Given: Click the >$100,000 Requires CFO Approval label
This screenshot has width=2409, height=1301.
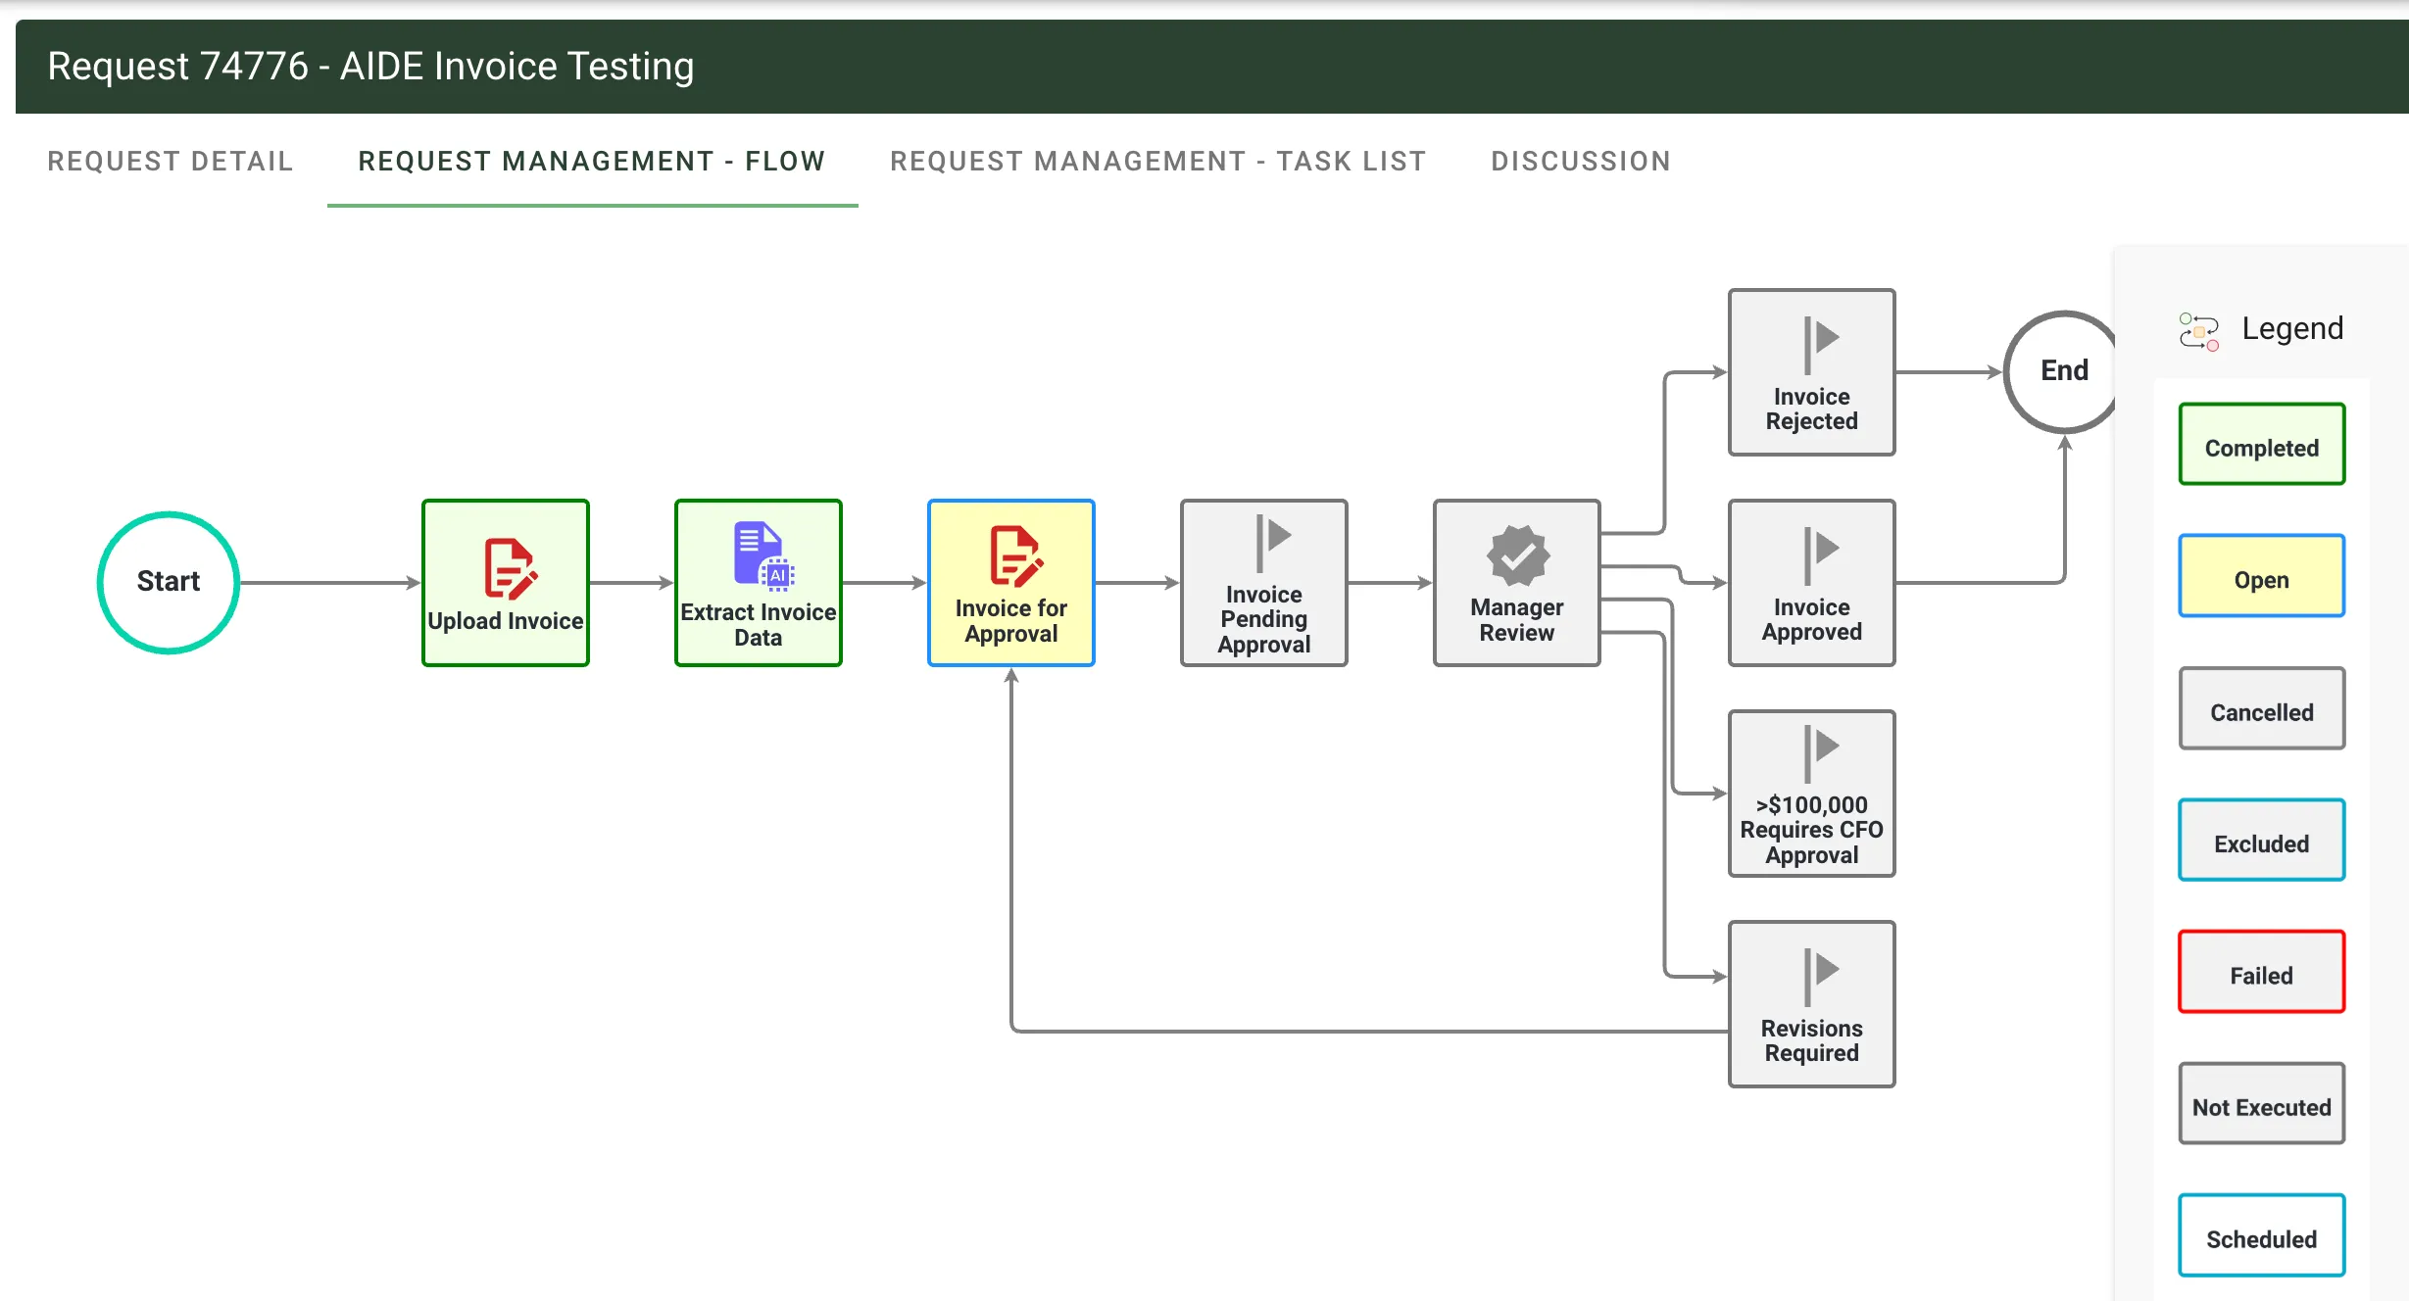Looking at the screenshot, I should tap(1812, 830).
